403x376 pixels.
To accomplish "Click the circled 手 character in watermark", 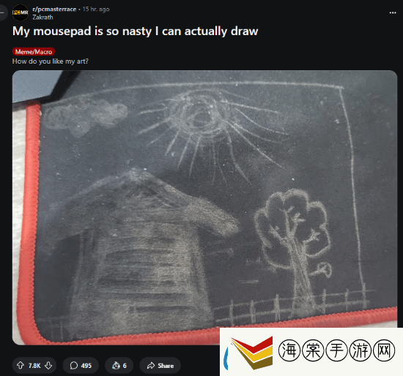I will tap(336, 350).
